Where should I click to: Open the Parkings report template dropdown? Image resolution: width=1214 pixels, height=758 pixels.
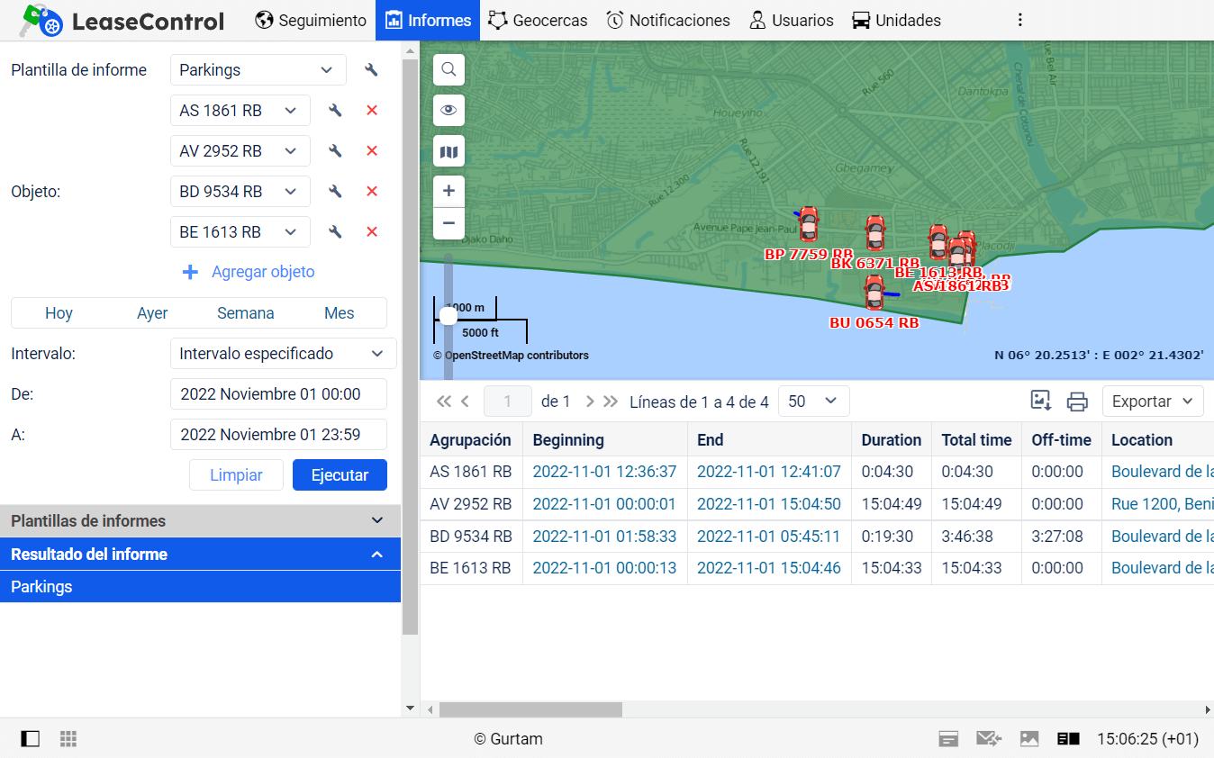(258, 70)
